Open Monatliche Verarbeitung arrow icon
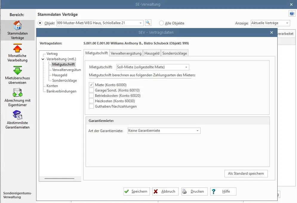Image resolution: width=297 pixels, height=203 pixels. tap(17, 48)
